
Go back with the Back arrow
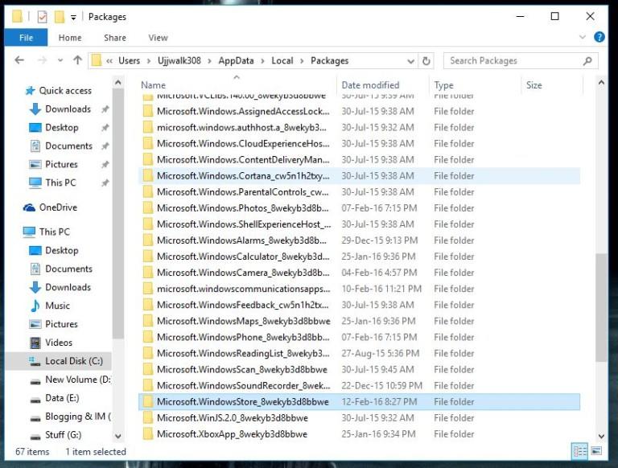coord(19,60)
